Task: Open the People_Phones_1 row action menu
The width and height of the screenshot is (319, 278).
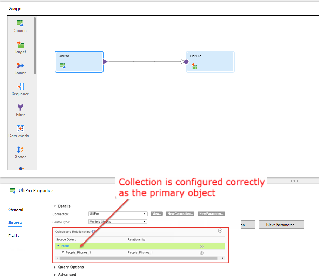Action: tap(202, 253)
